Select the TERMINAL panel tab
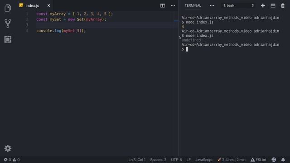This screenshot has width=290, height=163. coord(193,5)
